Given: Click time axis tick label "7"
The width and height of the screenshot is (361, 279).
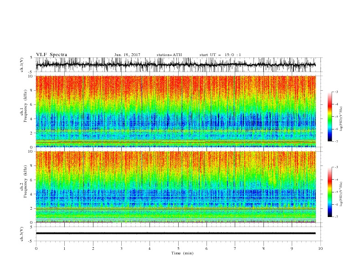Looking at the screenshot, I should [x=235, y=248].
